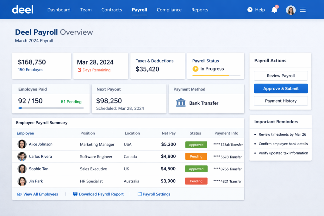Click the Location column header
Image resolution: width=324 pixels, height=216 pixels.
pyautogui.click(x=132, y=133)
